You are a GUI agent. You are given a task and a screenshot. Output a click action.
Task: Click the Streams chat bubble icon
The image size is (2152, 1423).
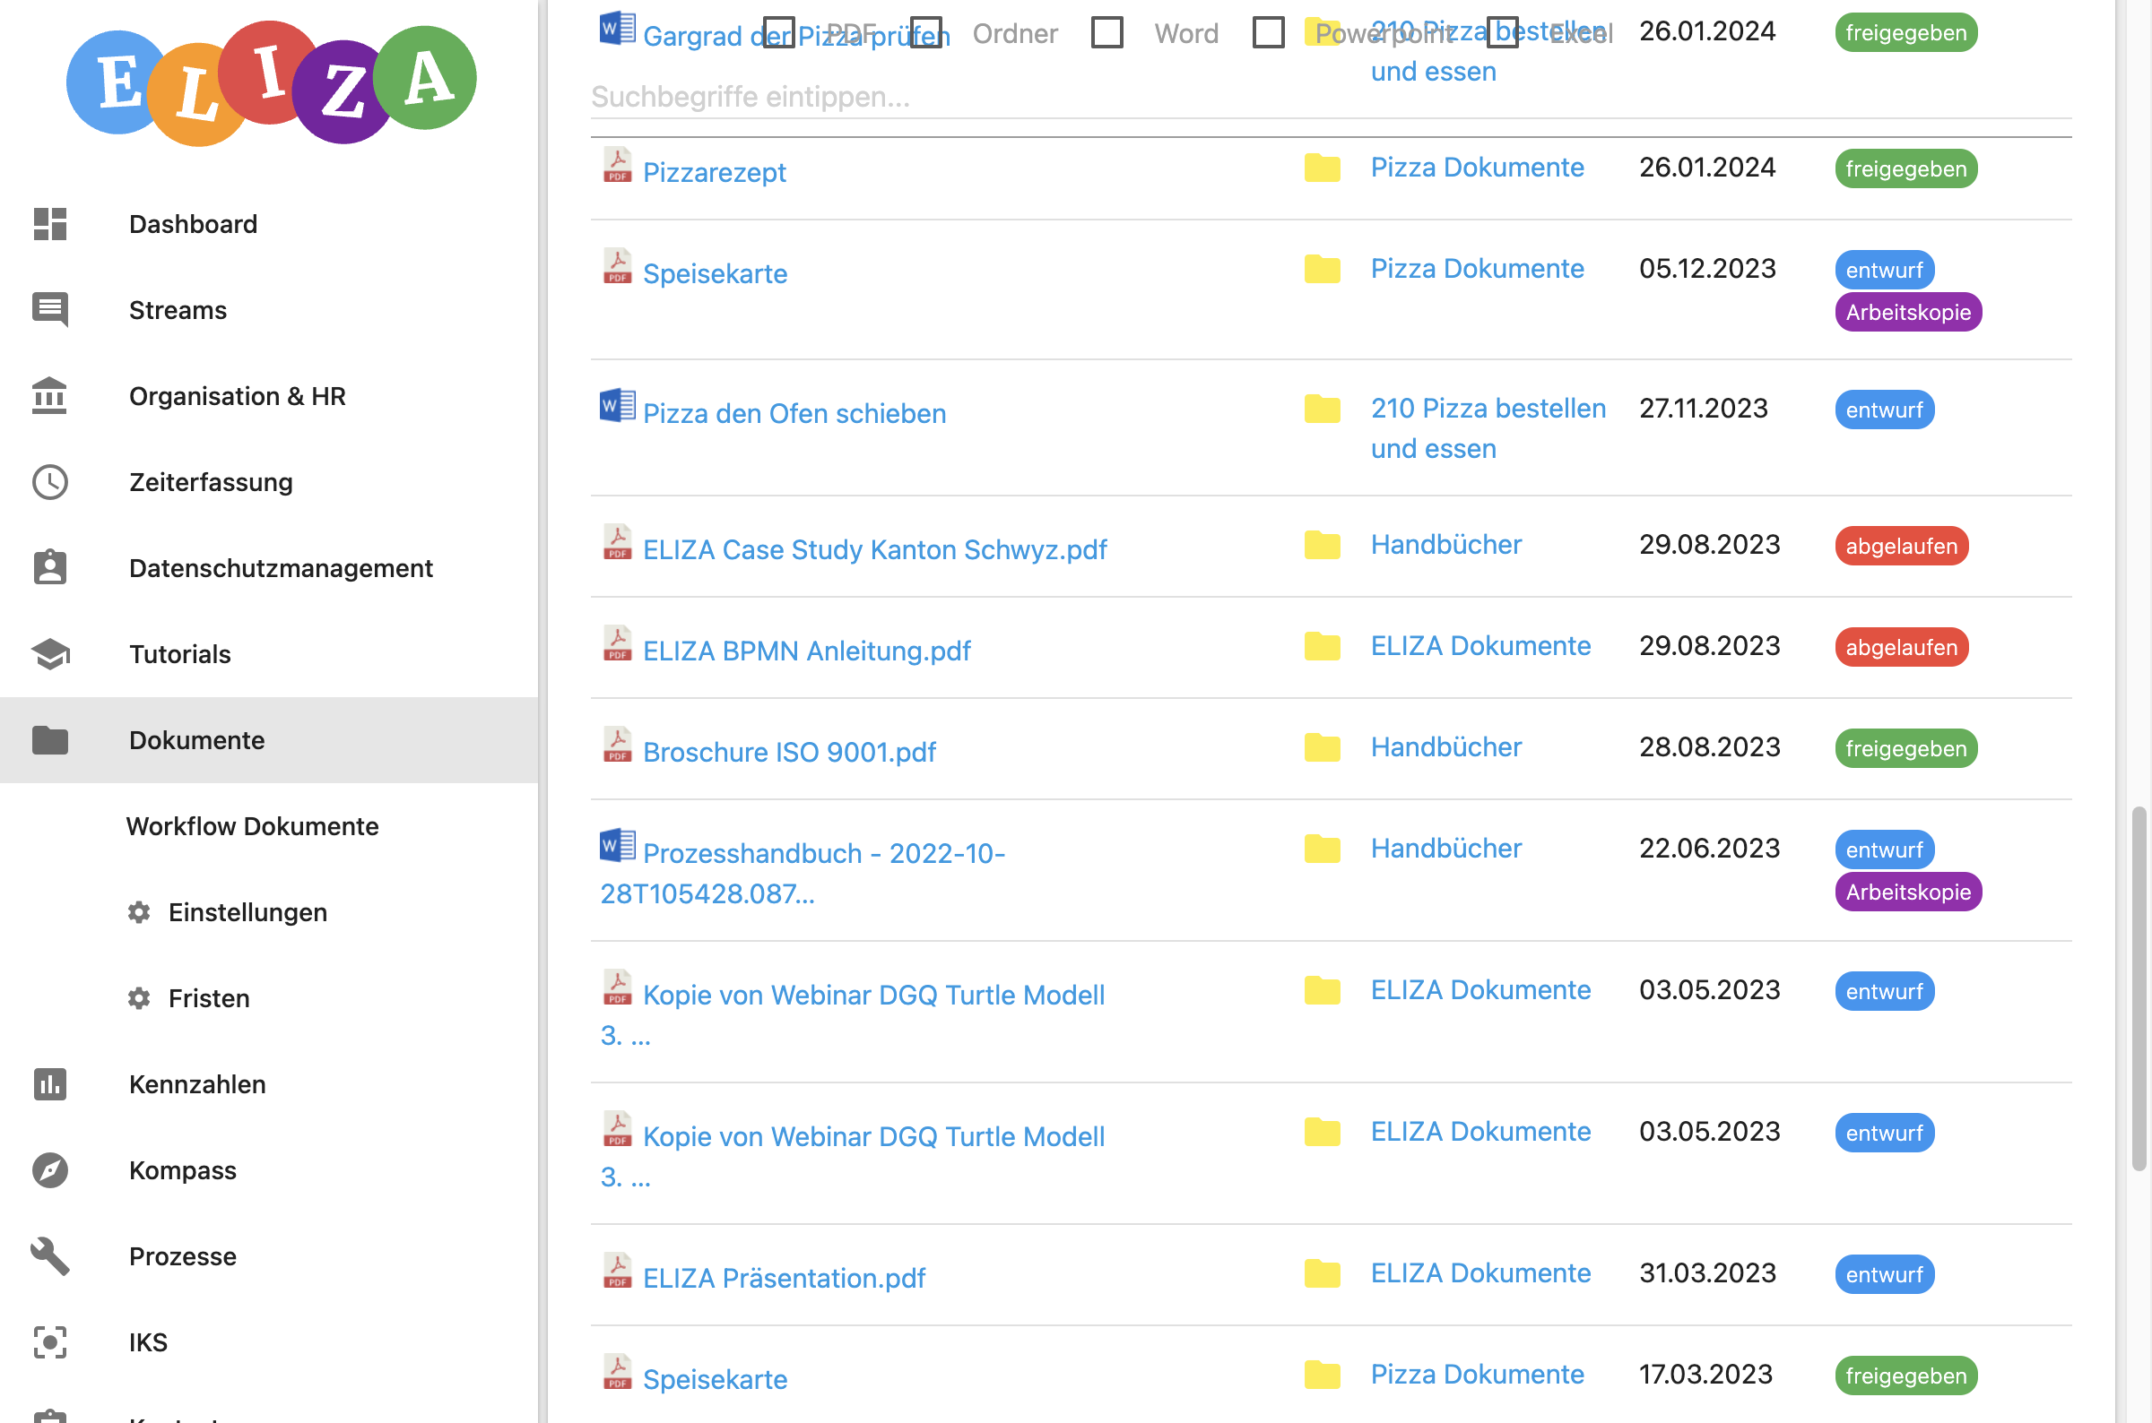(x=50, y=310)
